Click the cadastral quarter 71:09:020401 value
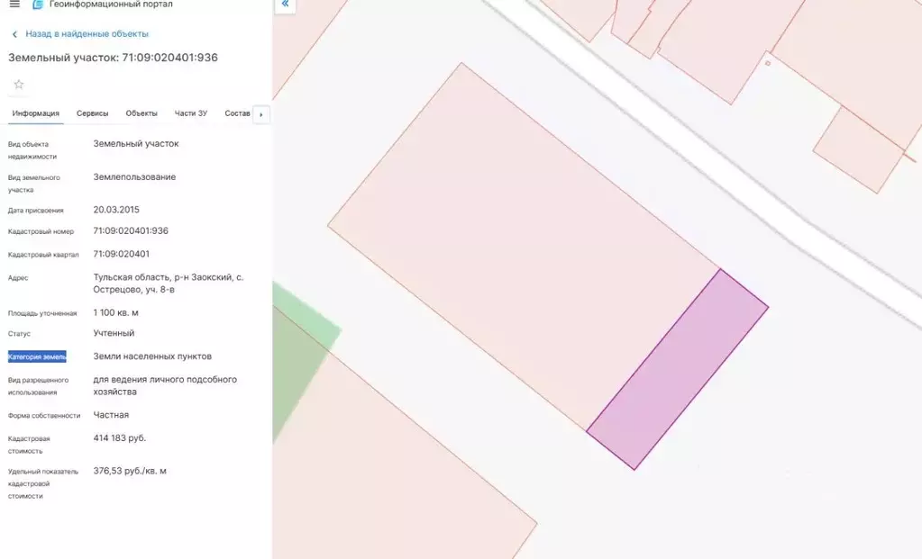The image size is (922, 559). [x=121, y=254]
